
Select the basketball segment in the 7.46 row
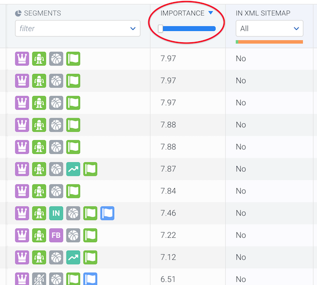point(73,213)
